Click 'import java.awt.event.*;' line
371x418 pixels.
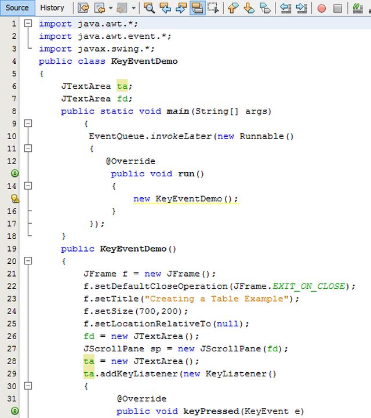pos(105,37)
